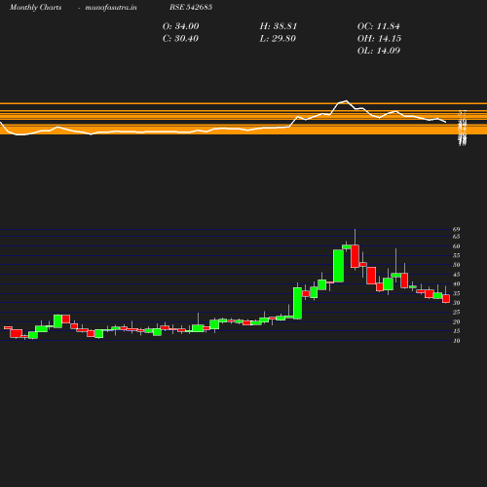487x487 pixels.
Task: Click the high value 'H: 38.81'
Action: click(279, 26)
